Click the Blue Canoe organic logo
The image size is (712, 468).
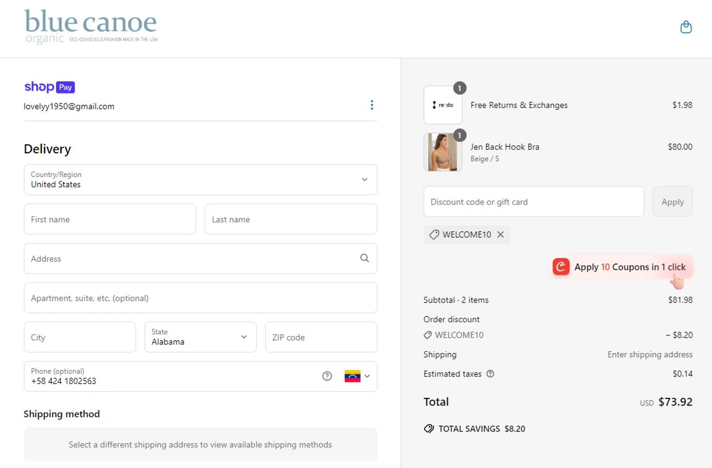91,27
